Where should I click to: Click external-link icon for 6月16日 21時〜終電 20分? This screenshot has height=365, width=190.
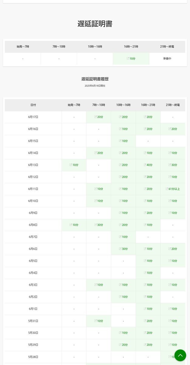pyautogui.click(x=170, y=129)
